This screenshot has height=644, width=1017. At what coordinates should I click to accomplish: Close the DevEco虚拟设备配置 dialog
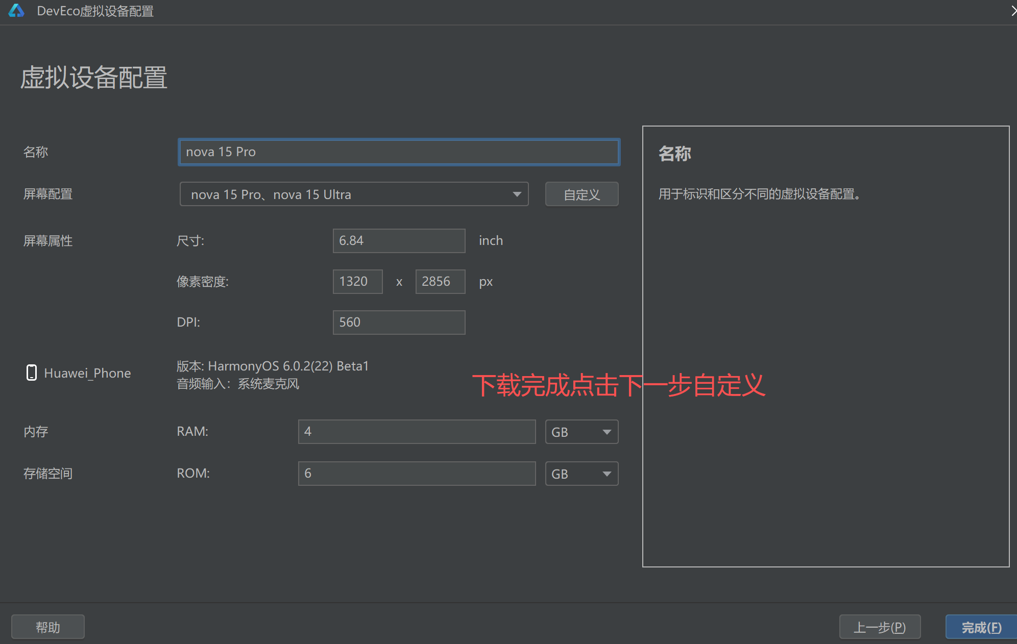point(1013,11)
